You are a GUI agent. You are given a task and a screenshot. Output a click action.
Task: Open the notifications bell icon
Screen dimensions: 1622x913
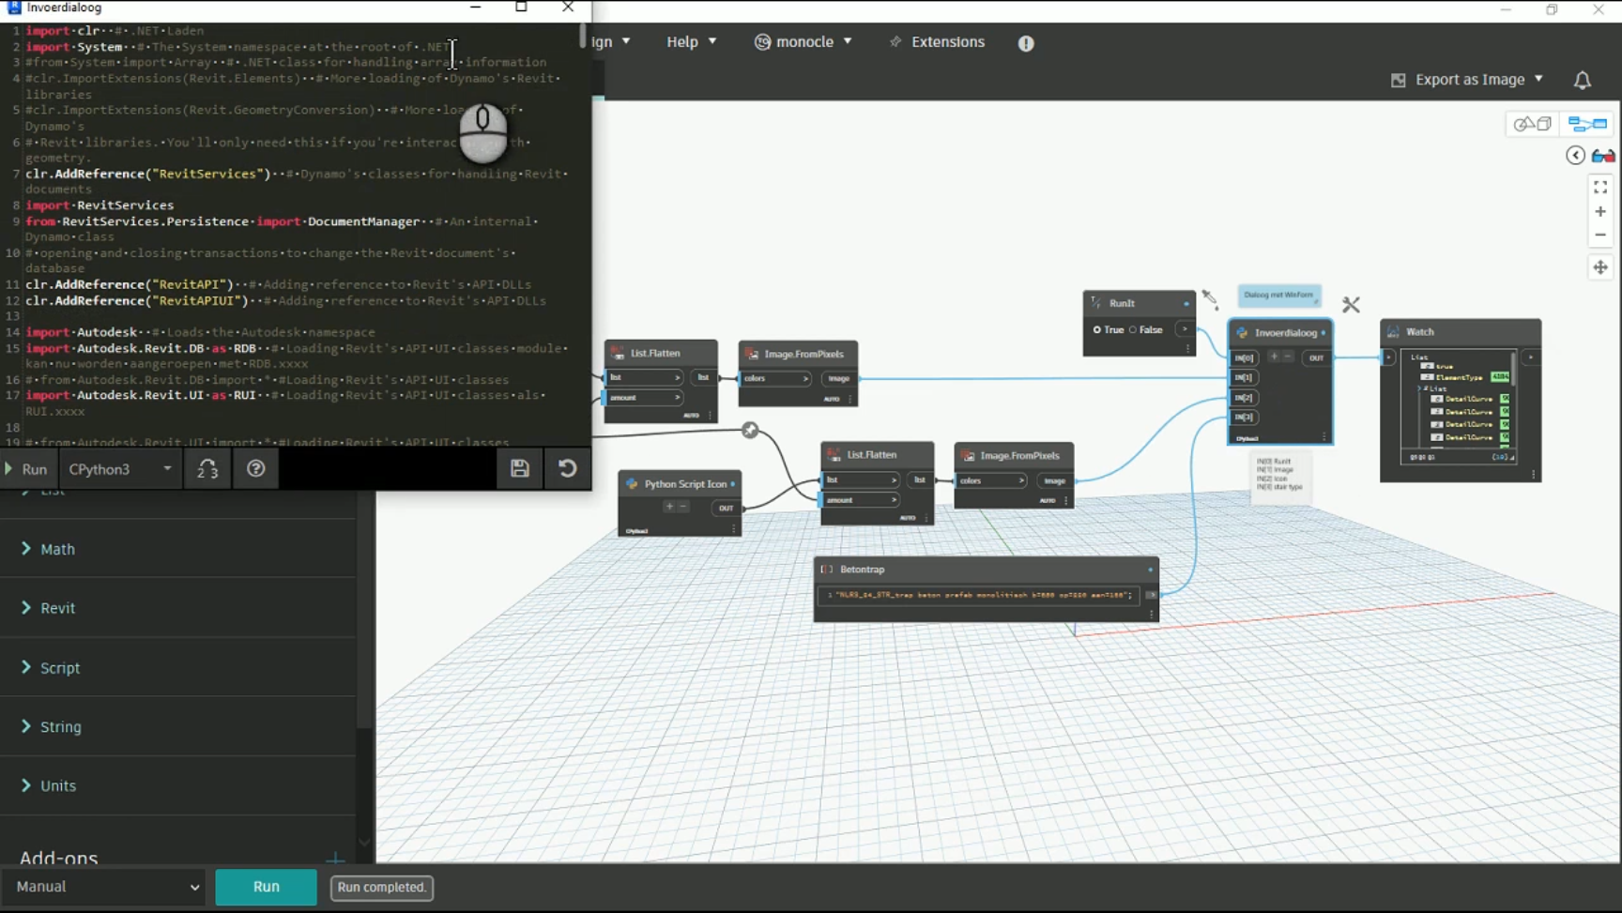pos(1583,81)
